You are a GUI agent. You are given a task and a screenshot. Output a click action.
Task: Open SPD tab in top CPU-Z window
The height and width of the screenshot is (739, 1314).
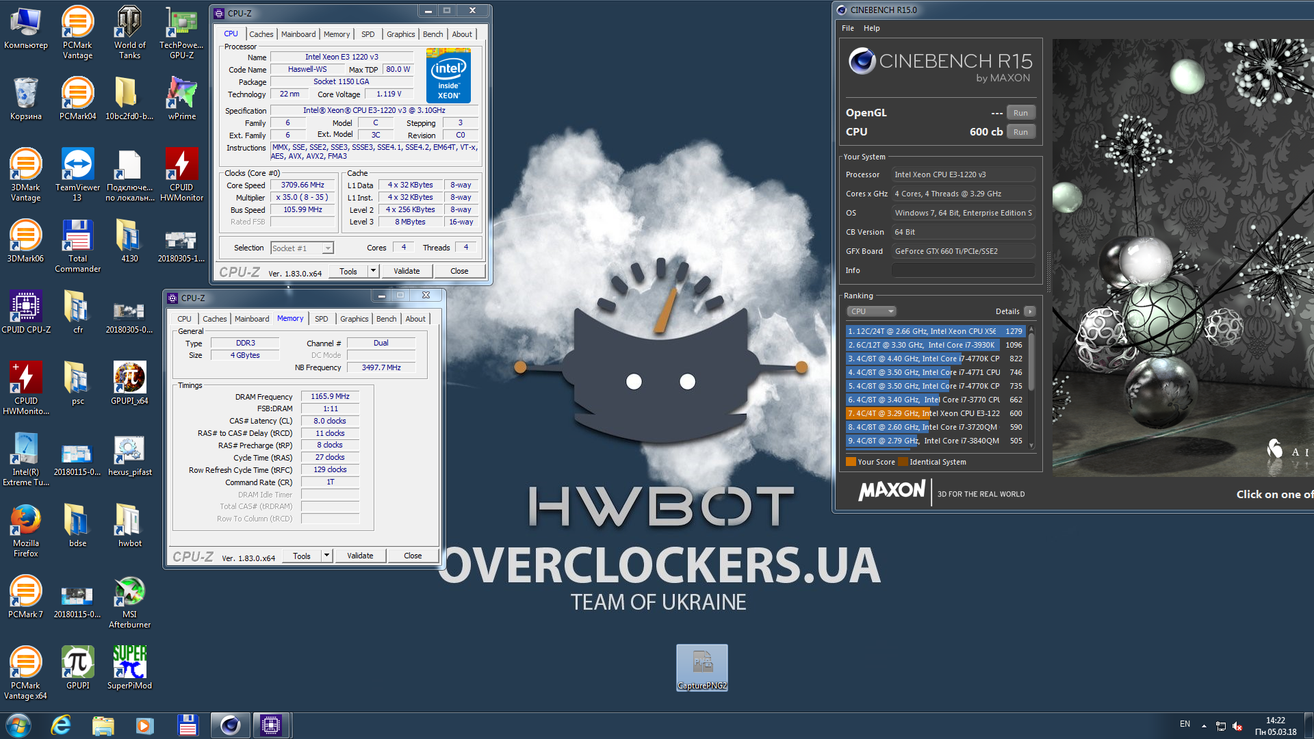click(x=368, y=34)
